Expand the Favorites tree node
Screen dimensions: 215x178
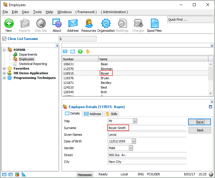[x=4, y=69]
